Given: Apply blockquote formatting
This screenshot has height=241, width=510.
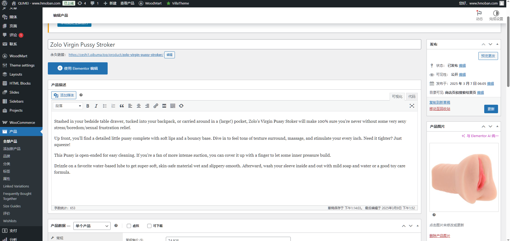Looking at the screenshot, I should pyautogui.click(x=122, y=106).
